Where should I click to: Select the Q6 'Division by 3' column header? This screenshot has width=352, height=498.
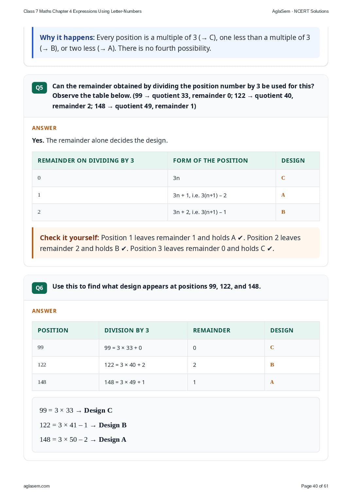(127, 330)
